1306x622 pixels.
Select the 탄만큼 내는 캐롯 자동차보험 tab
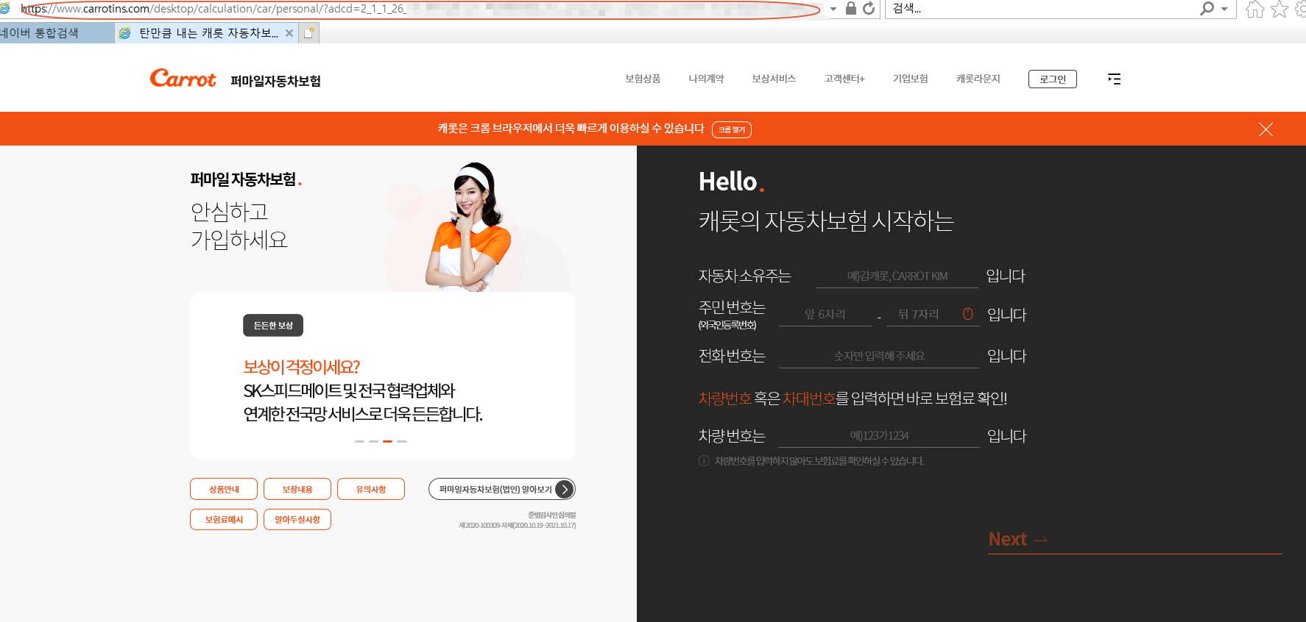click(207, 33)
